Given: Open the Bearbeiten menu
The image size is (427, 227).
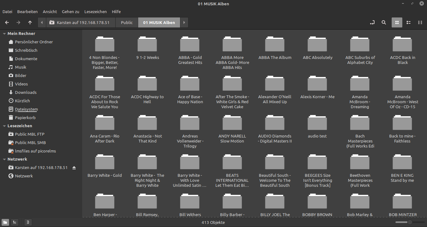Looking at the screenshot, I should 28,12.
